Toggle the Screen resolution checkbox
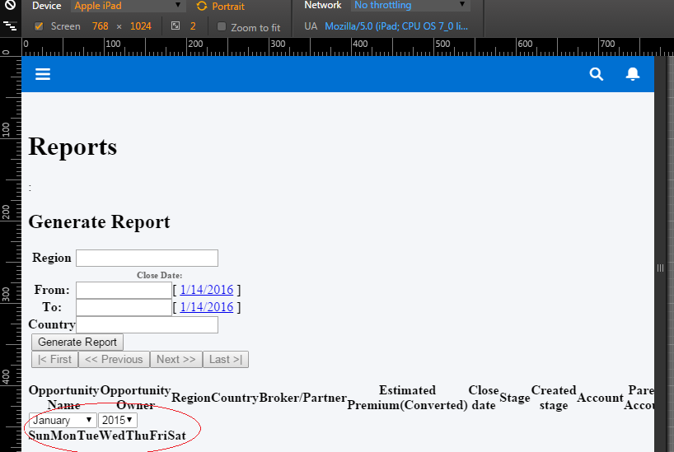 [39, 26]
